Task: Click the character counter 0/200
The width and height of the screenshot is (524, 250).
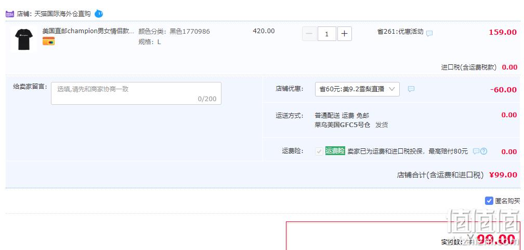Action: [207, 99]
